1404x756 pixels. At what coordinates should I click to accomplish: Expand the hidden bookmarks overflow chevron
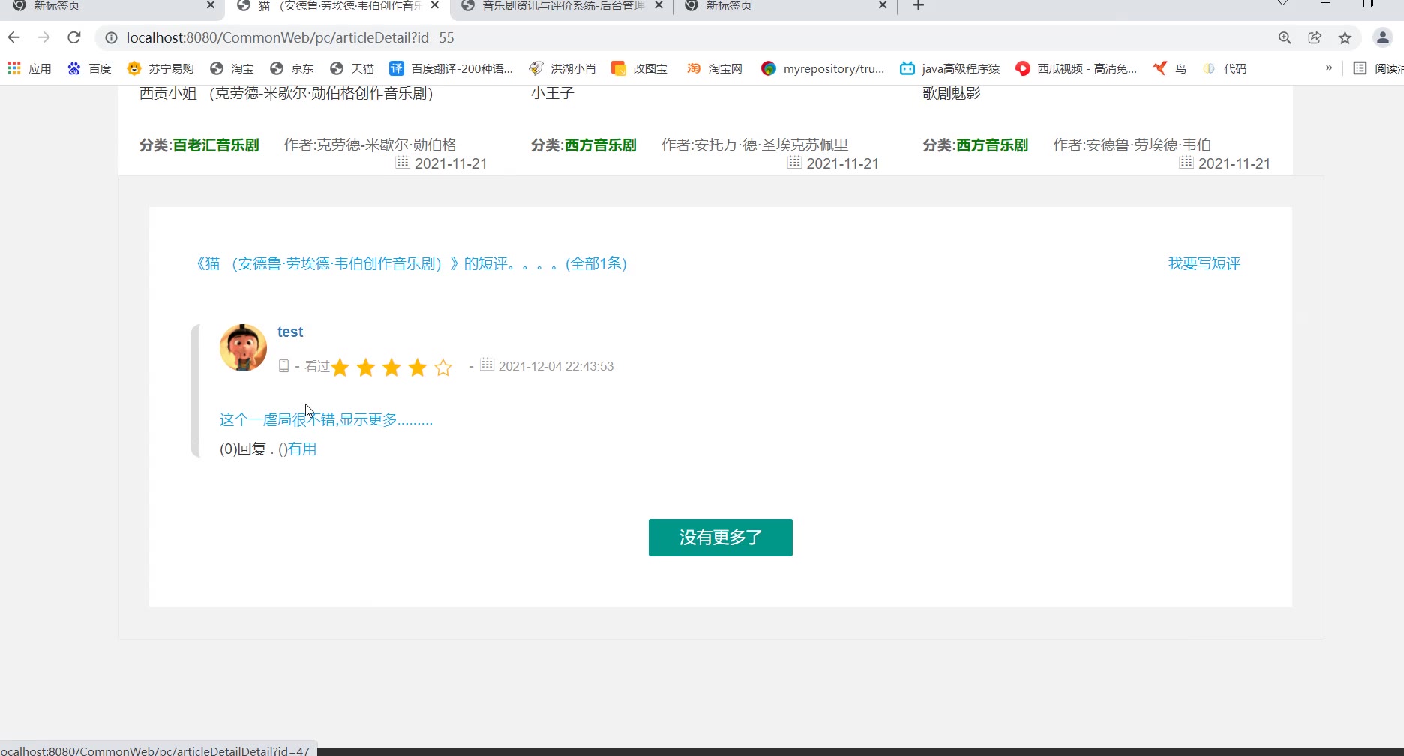pos(1328,68)
